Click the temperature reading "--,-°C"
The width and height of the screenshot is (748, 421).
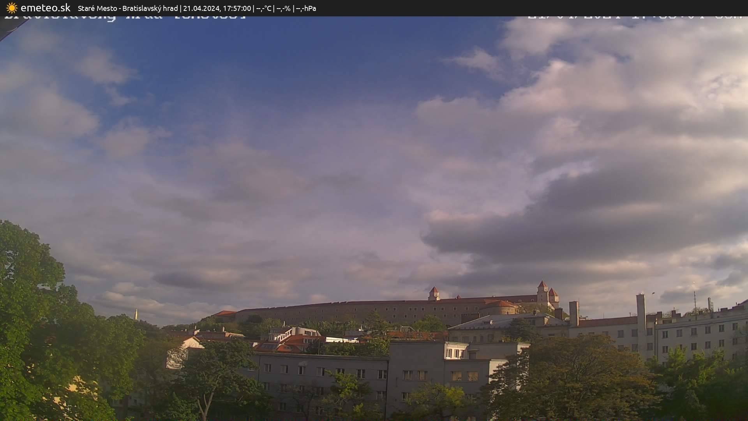264,8
